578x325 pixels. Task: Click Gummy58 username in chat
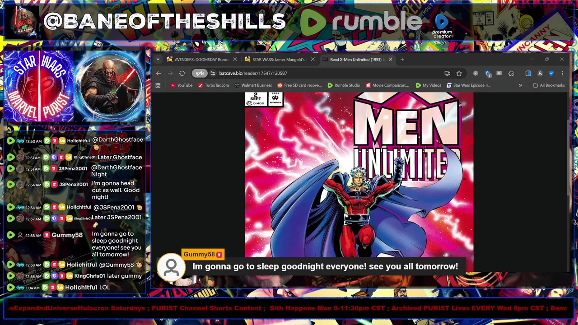click(67, 235)
